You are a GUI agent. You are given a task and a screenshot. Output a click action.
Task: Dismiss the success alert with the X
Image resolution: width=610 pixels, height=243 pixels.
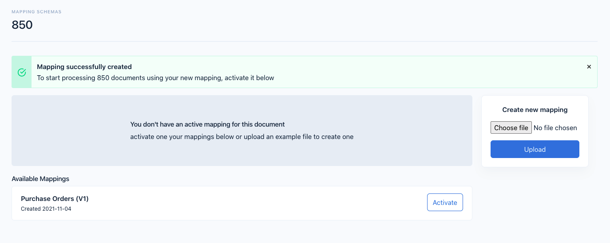589,67
